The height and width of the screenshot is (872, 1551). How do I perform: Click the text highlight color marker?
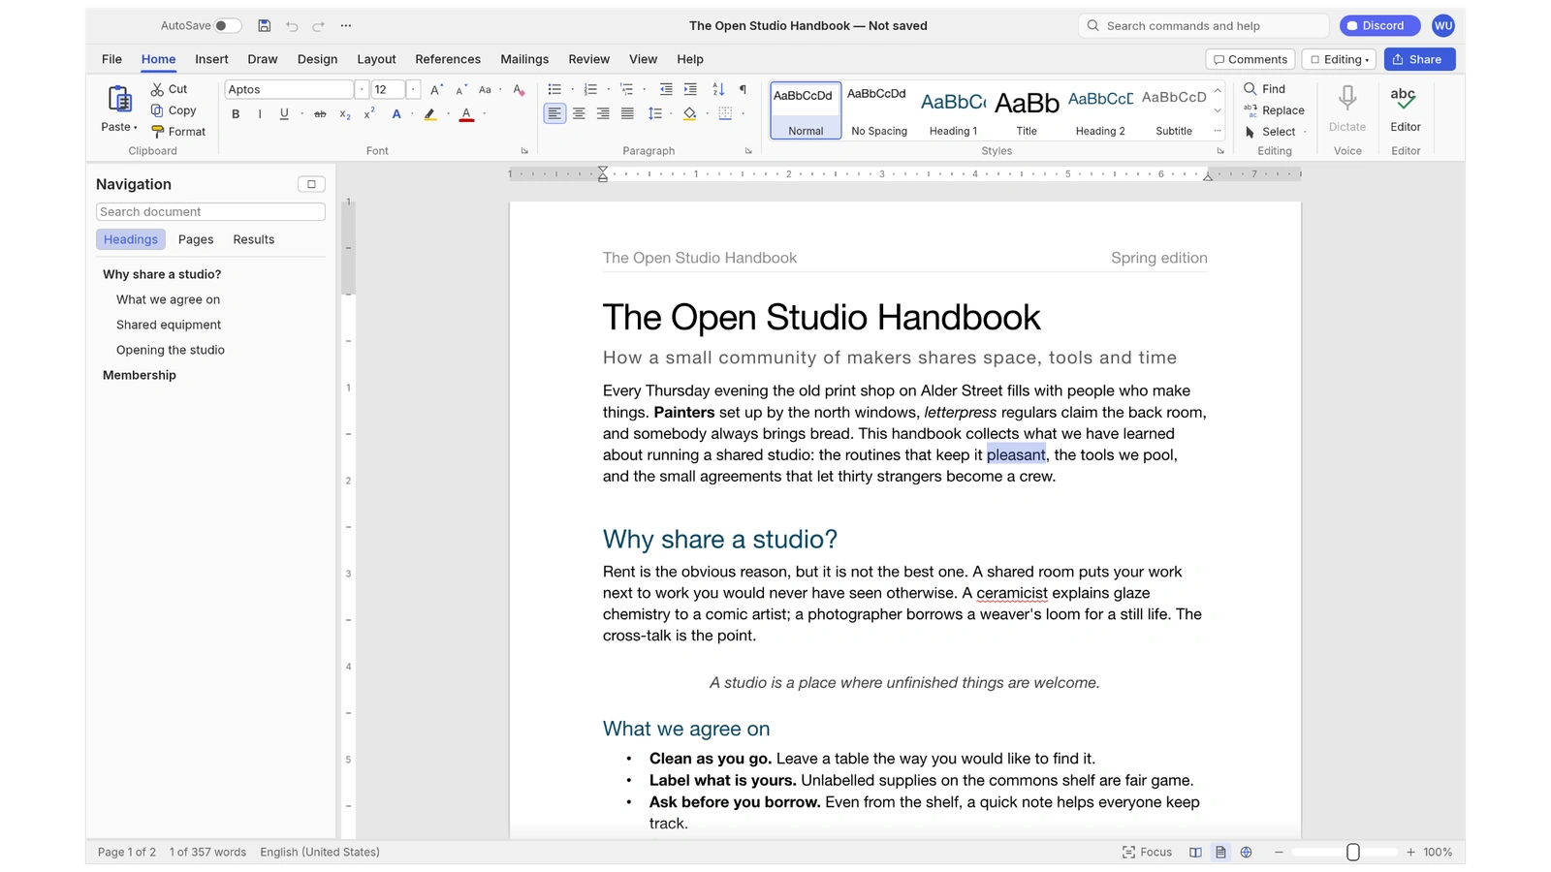[x=430, y=114]
